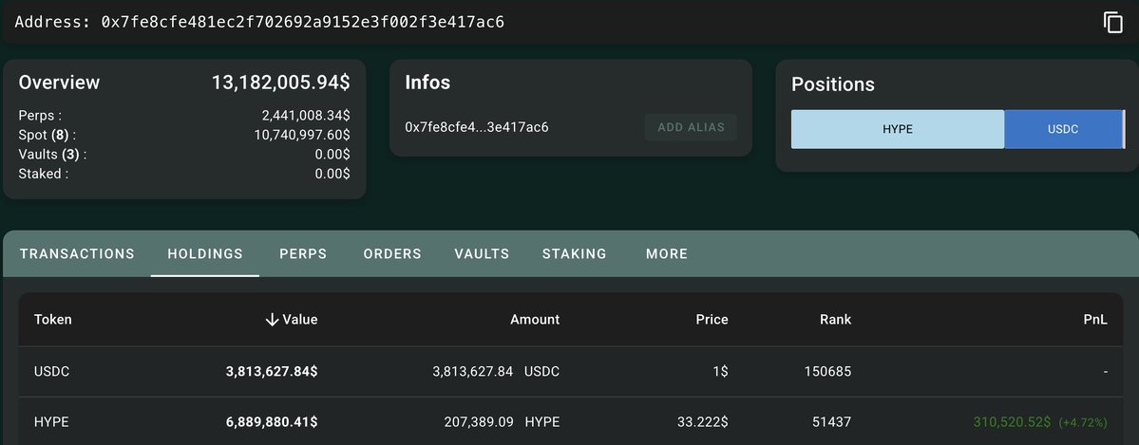Sort the table by the Token column header
The image size is (1139, 445).
(53, 320)
